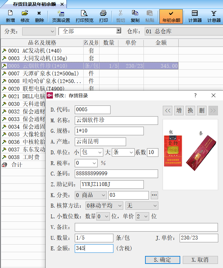Click the 修改:存货目录 dialog app icon
This screenshot has height=268, width=223.
click(50, 95)
